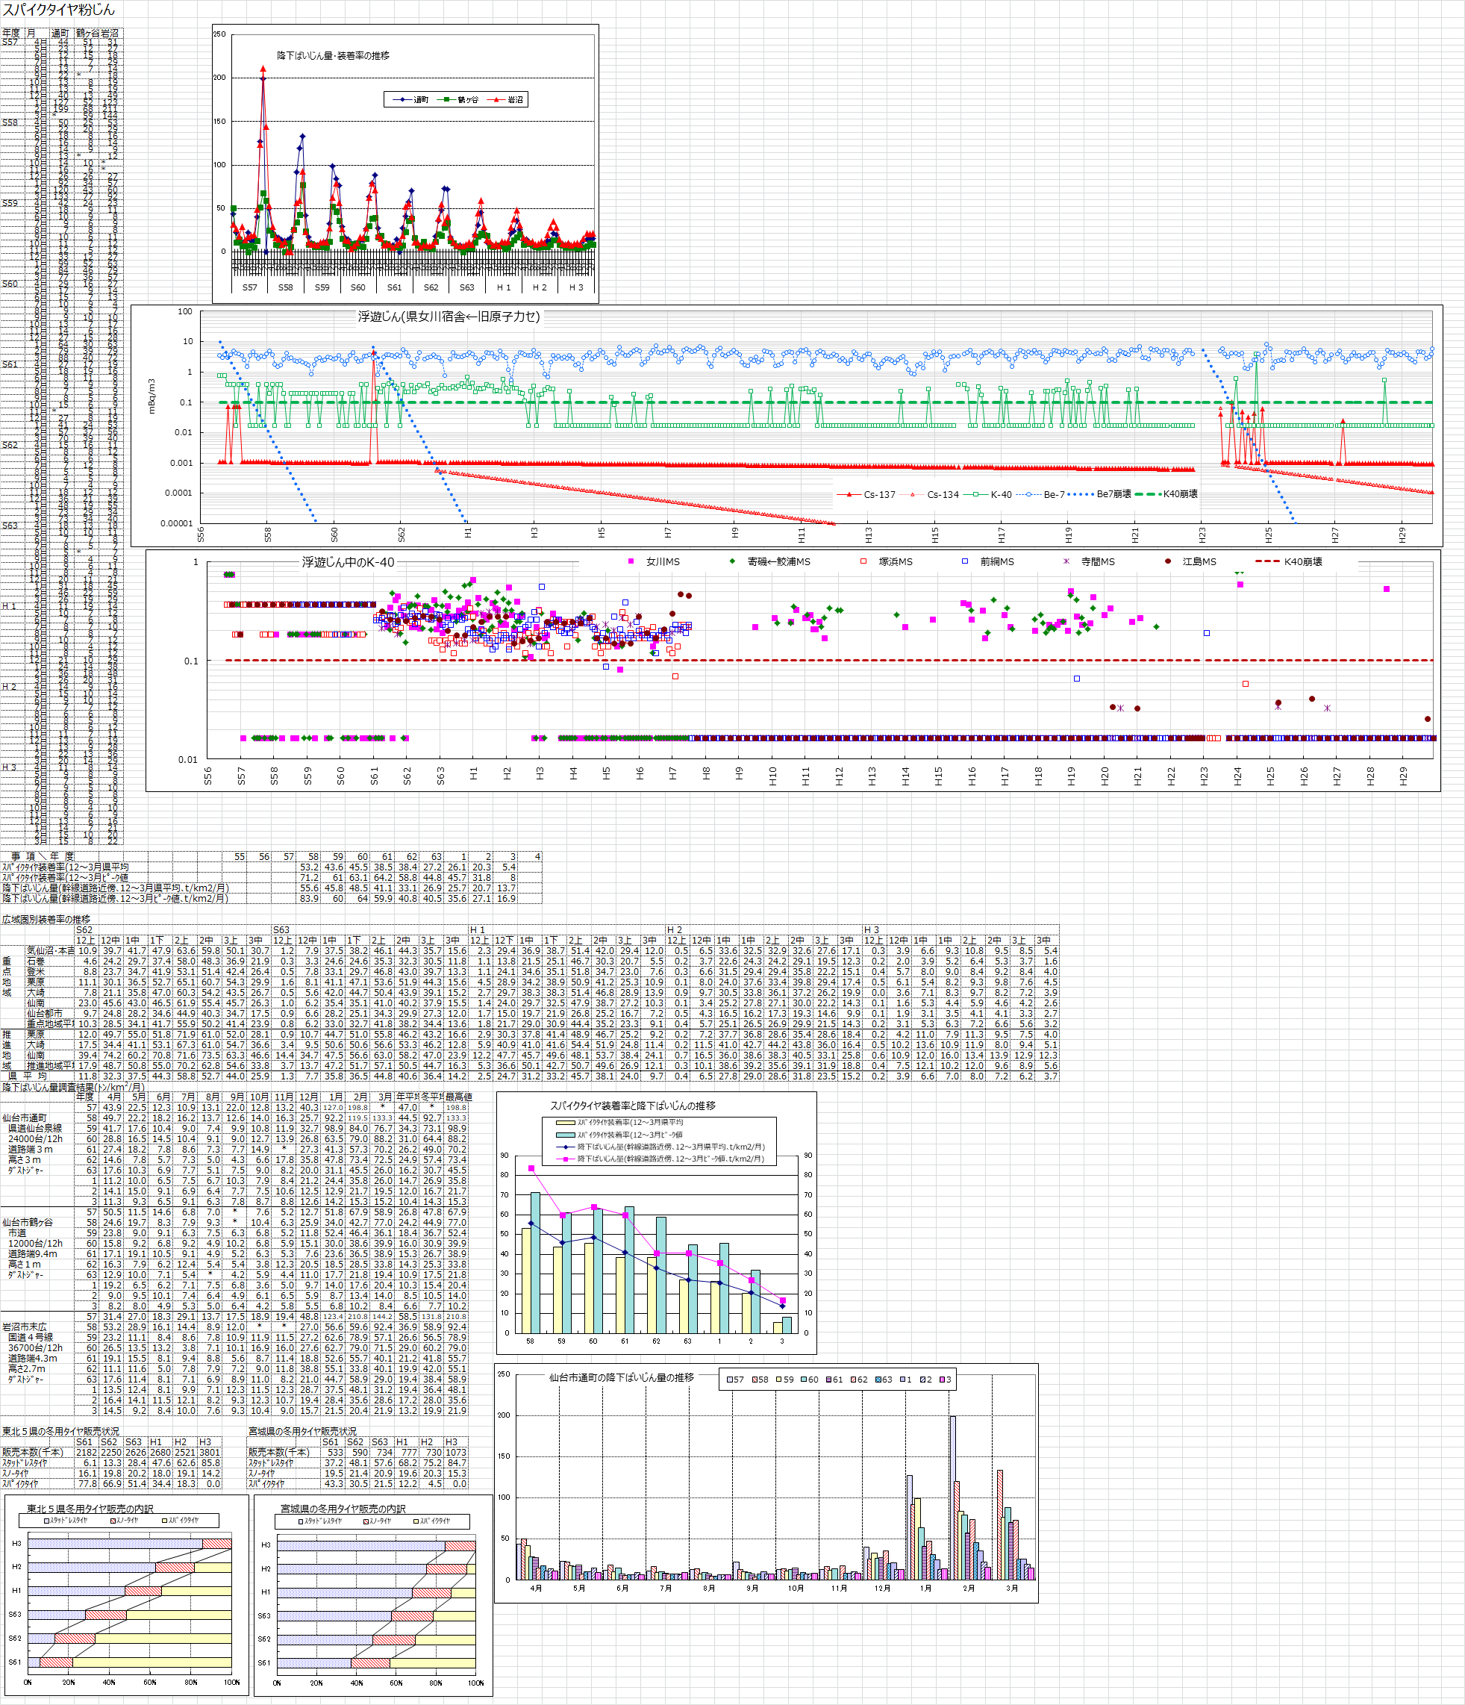This screenshot has width=1465, height=1705.
Task: Select the '仙台市鶴ケ谷' site label
Action: click(x=28, y=1222)
